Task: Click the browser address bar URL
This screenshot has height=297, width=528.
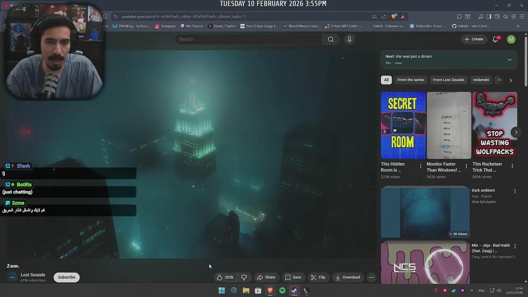Action: pos(184,16)
